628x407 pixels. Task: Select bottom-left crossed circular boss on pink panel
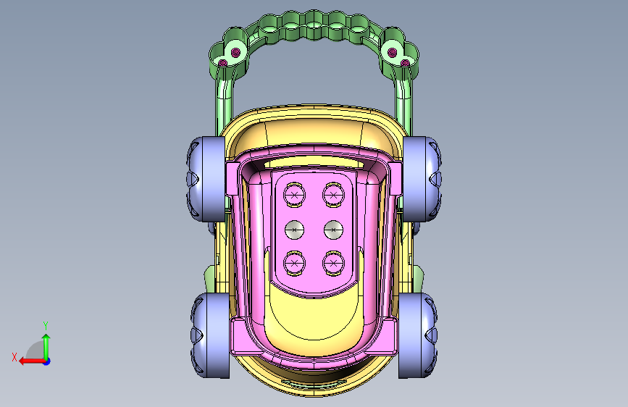point(294,263)
